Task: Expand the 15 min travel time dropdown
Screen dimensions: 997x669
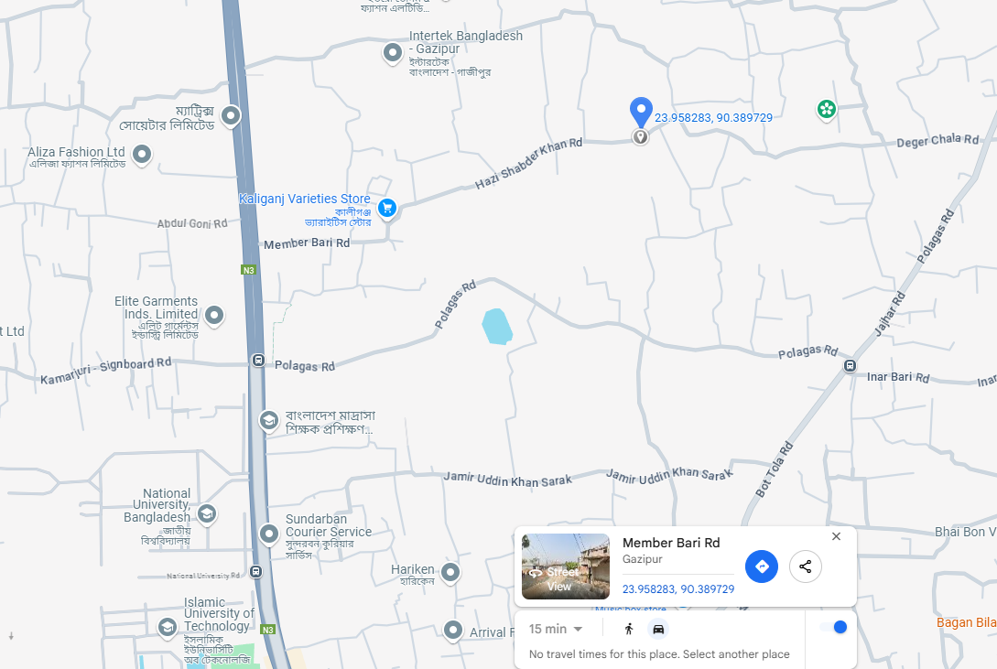Action: point(556,629)
